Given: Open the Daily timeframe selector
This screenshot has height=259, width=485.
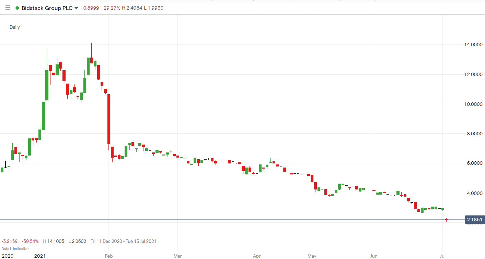Looking at the screenshot, I should (x=14, y=27).
